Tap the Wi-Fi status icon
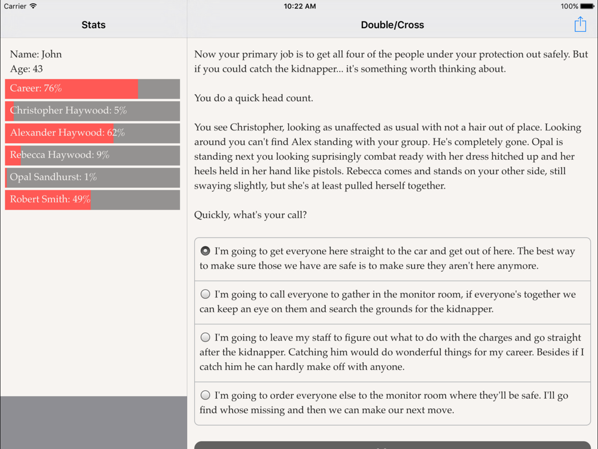598x449 pixels. (x=33, y=7)
